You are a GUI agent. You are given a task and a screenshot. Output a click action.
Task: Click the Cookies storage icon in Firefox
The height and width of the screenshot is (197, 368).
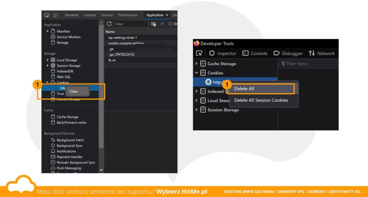(203, 73)
